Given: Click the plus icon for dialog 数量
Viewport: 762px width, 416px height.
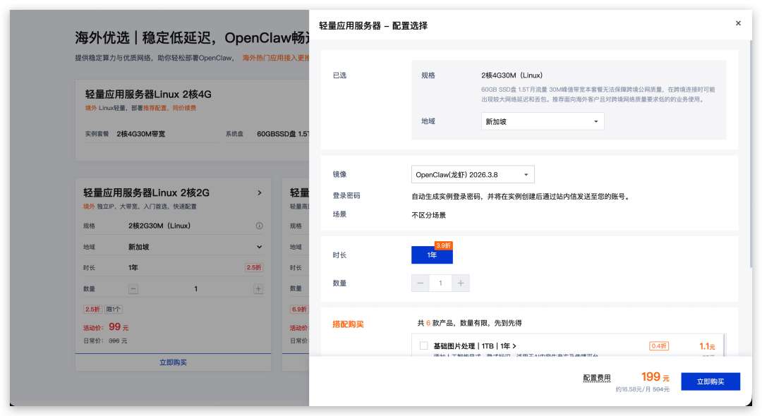Looking at the screenshot, I should [459, 283].
